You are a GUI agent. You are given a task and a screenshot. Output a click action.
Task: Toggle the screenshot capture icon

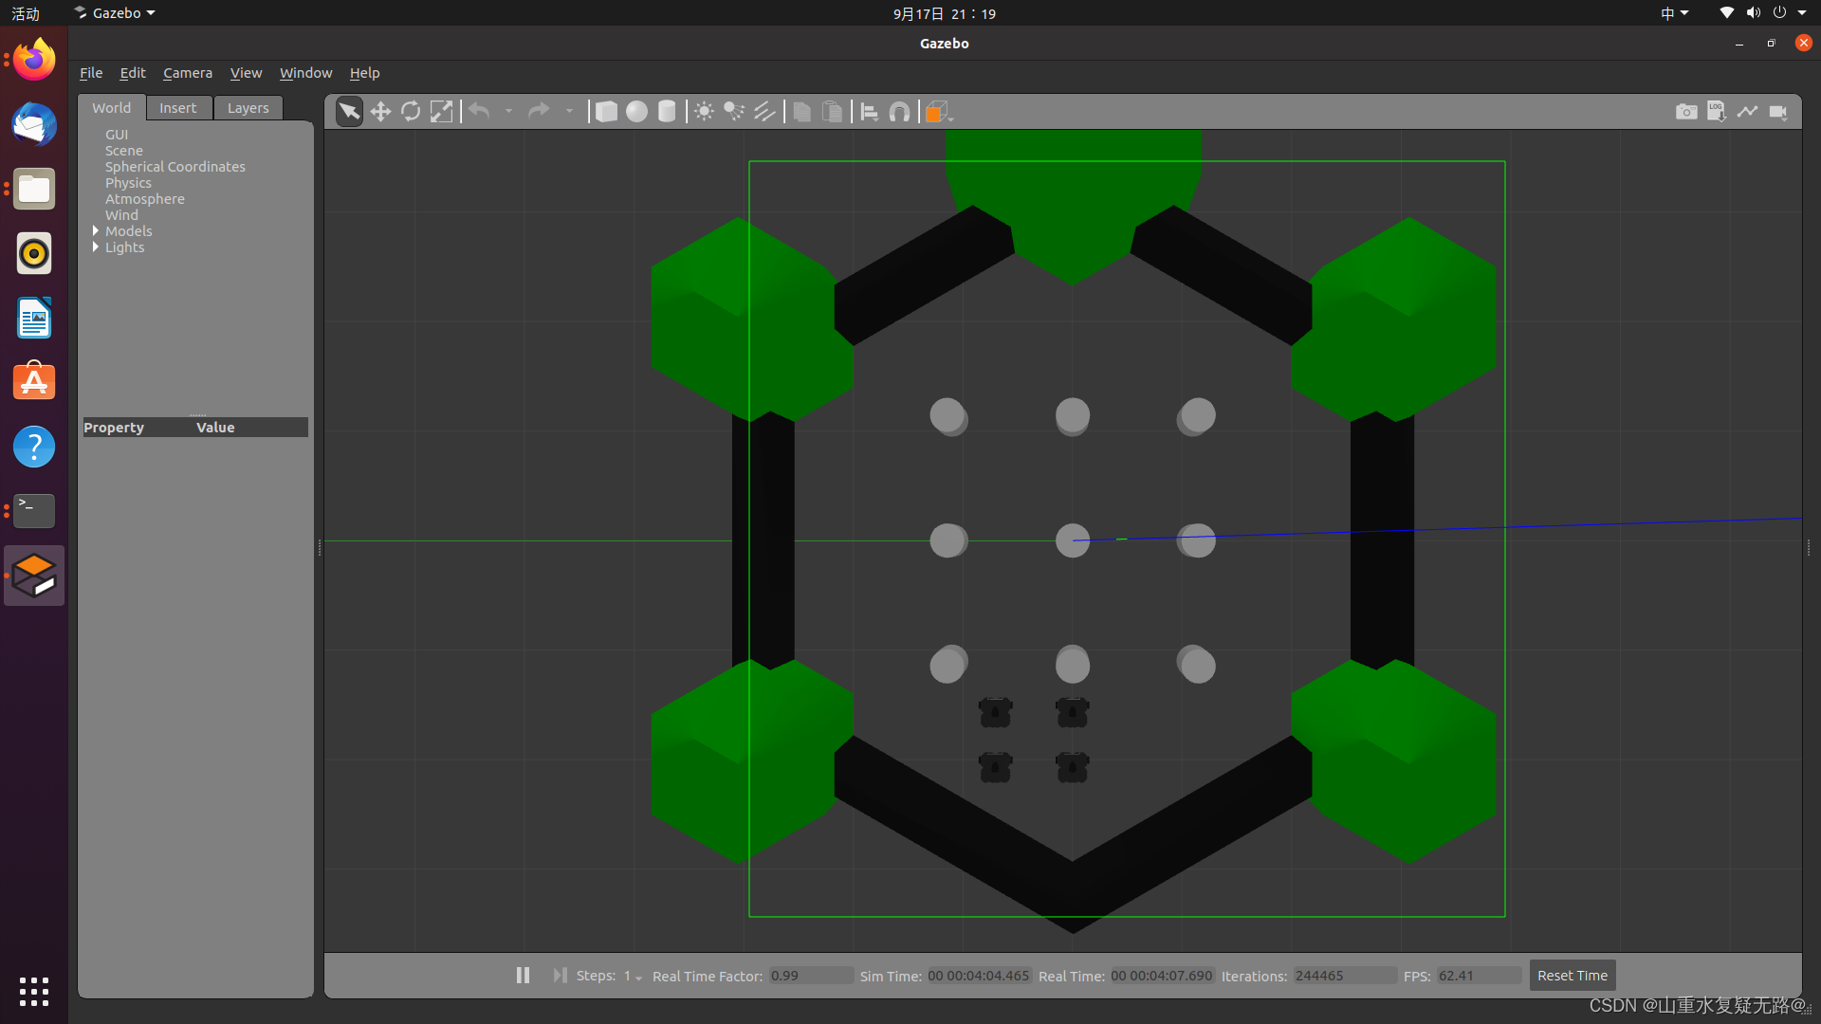tap(1686, 111)
